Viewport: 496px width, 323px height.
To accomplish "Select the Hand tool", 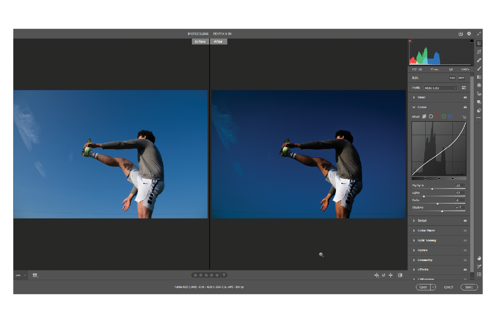I will click(479, 258).
